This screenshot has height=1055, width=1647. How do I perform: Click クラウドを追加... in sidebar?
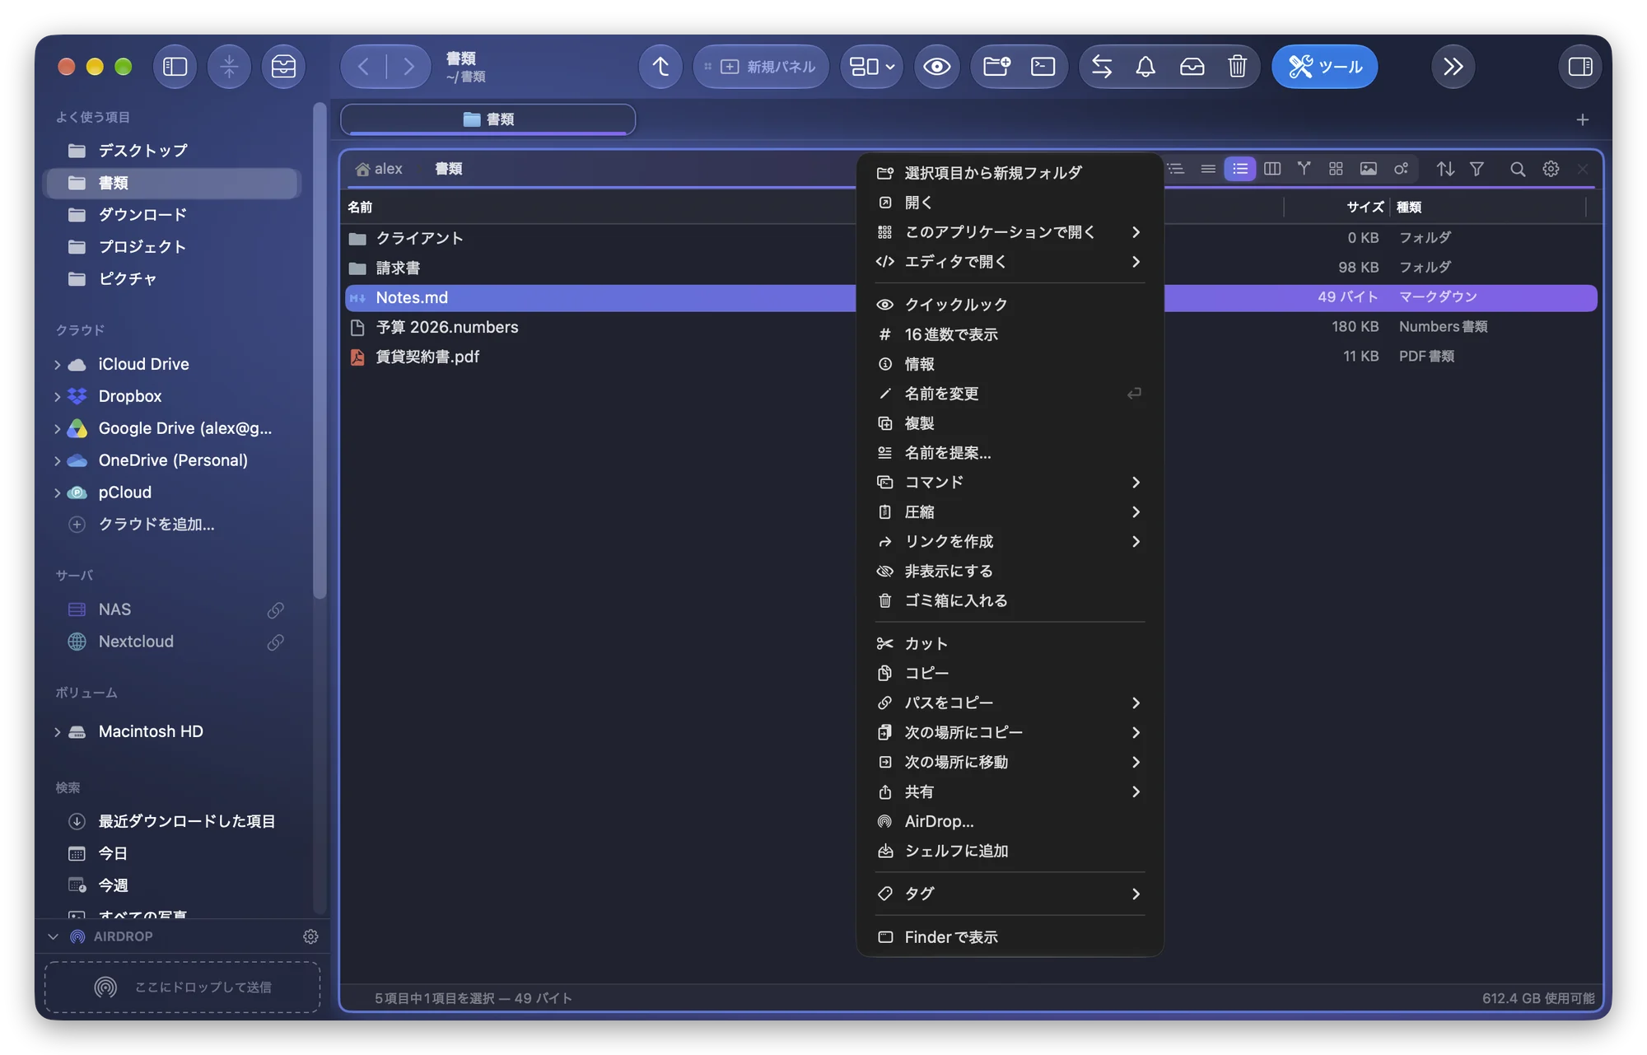pyautogui.click(x=156, y=524)
